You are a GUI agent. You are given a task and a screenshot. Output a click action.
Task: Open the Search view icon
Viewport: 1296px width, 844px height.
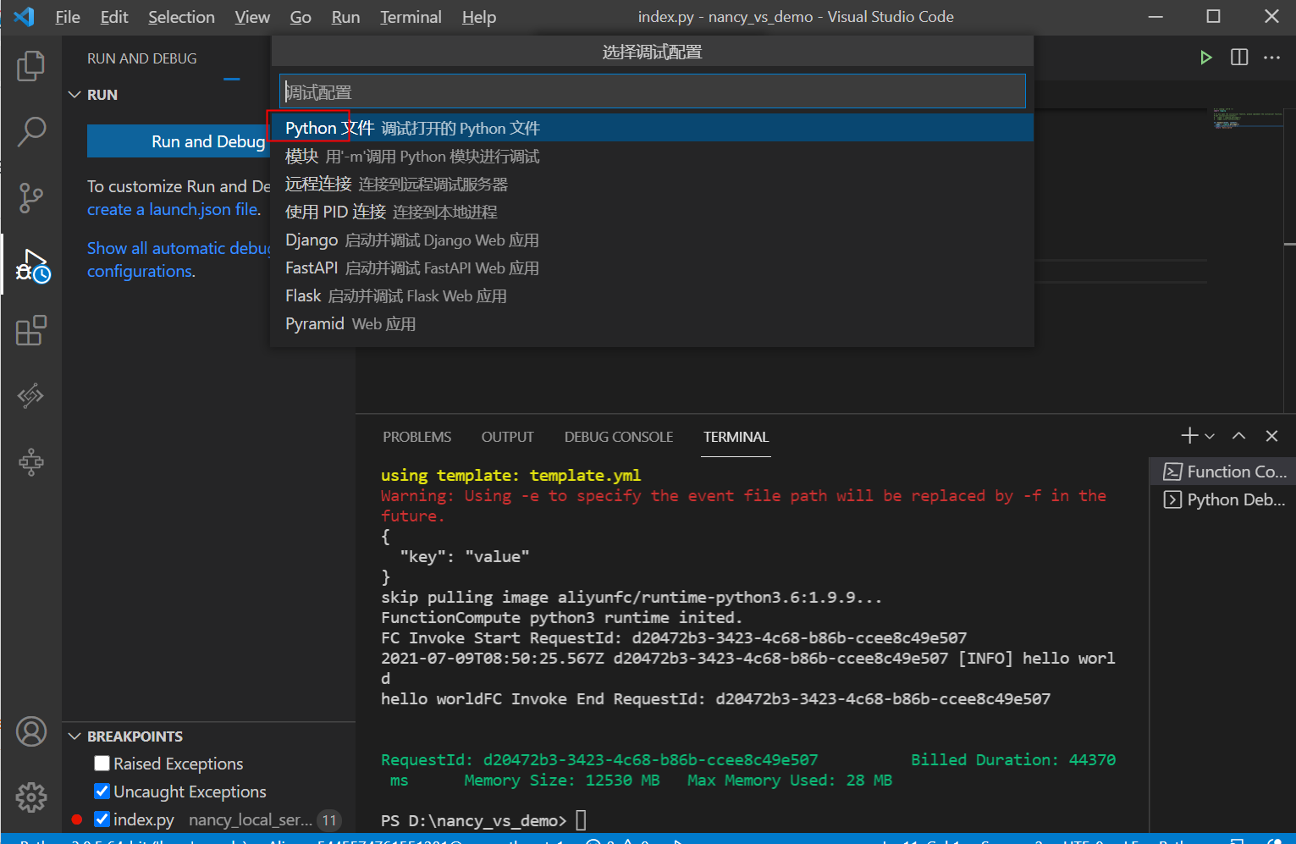tap(31, 131)
